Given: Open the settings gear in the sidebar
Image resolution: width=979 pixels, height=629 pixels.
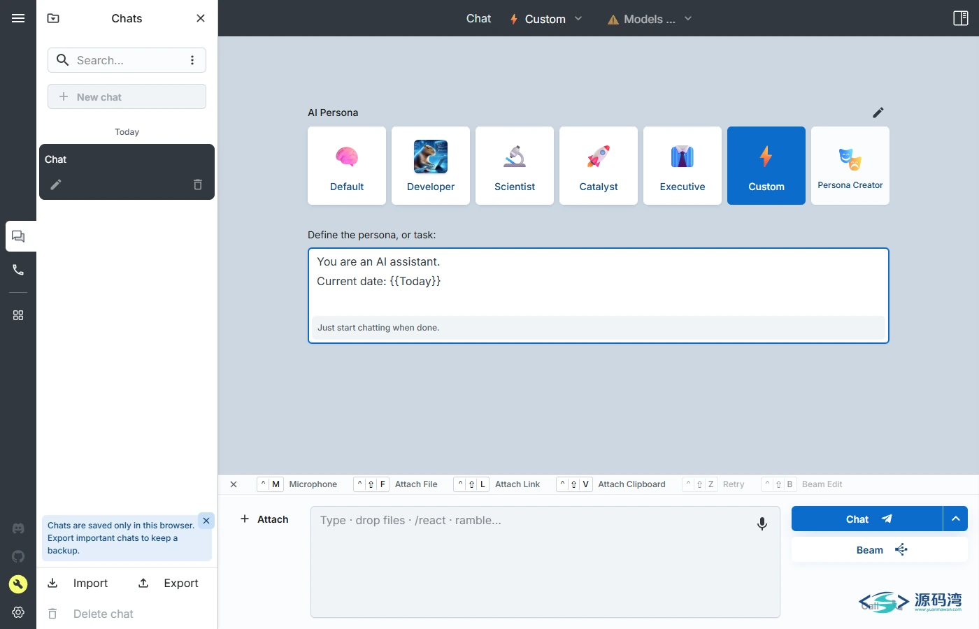Looking at the screenshot, I should click(18, 612).
